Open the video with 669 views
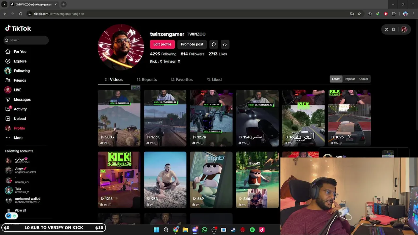The height and width of the screenshot is (235, 418). coord(211,180)
